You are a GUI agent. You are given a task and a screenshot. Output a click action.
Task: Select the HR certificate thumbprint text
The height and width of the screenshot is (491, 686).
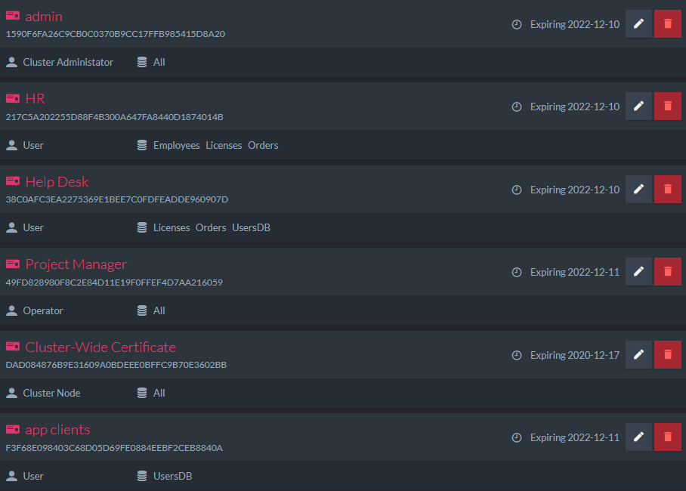click(114, 117)
